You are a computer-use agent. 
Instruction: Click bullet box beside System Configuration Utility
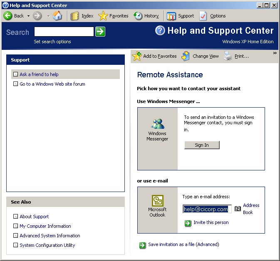[15, 245]
